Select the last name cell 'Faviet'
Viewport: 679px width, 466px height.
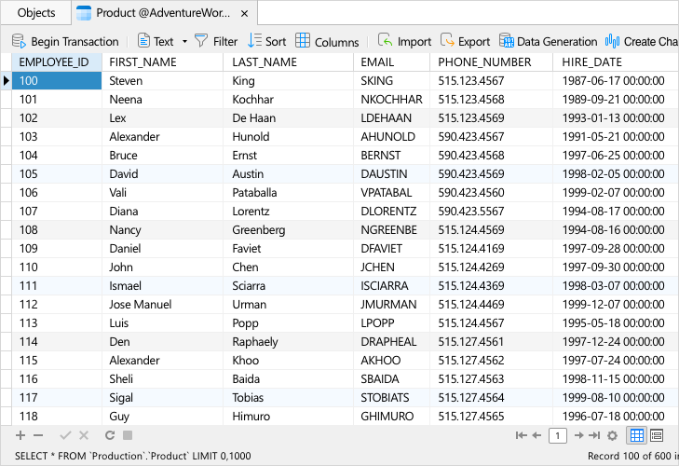coord(289,249)
